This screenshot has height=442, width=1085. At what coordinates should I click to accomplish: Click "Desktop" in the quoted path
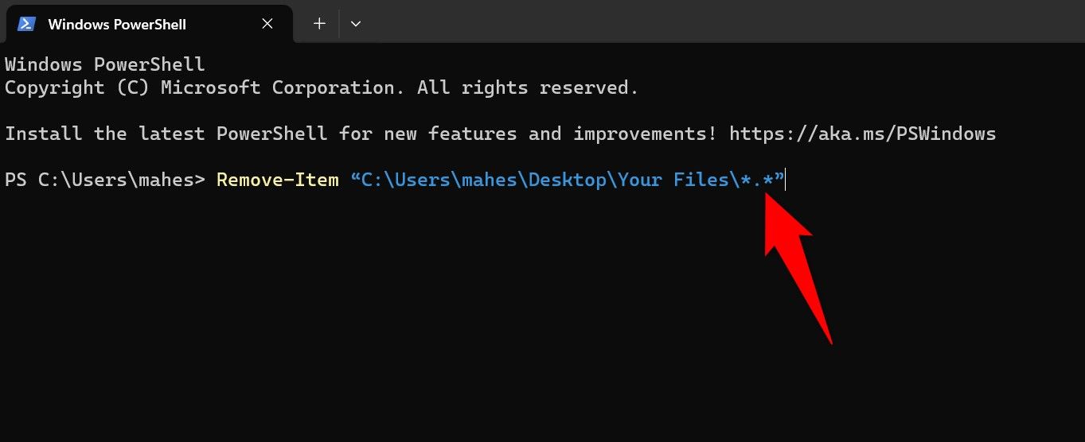(x=567, y=180)
